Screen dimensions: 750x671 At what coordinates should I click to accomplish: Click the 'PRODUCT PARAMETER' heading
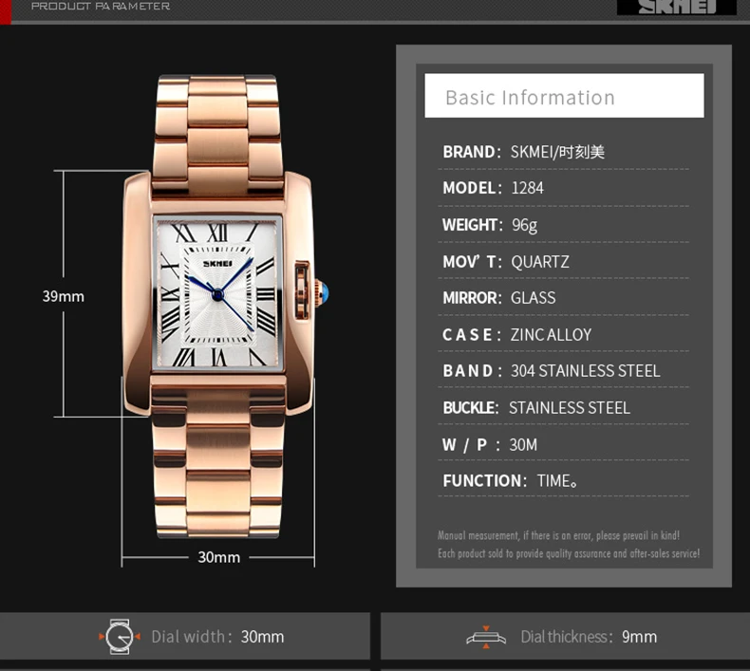(x=101, y=7)
